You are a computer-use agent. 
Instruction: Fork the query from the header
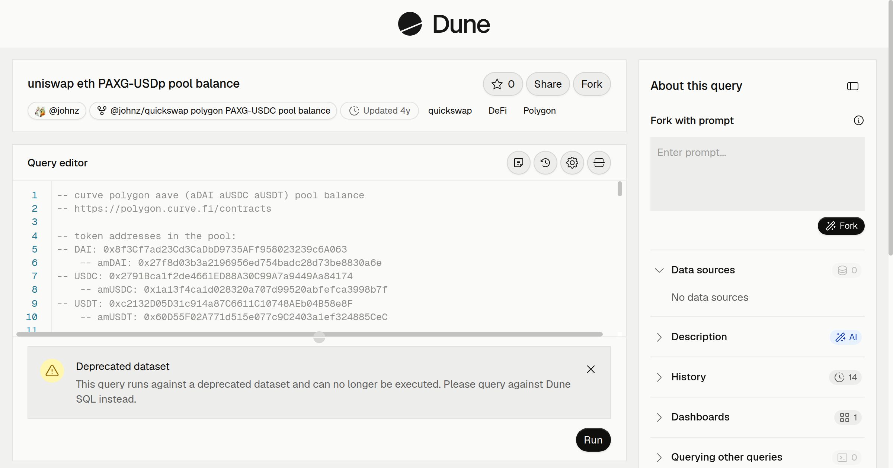(x=592, y=84)
